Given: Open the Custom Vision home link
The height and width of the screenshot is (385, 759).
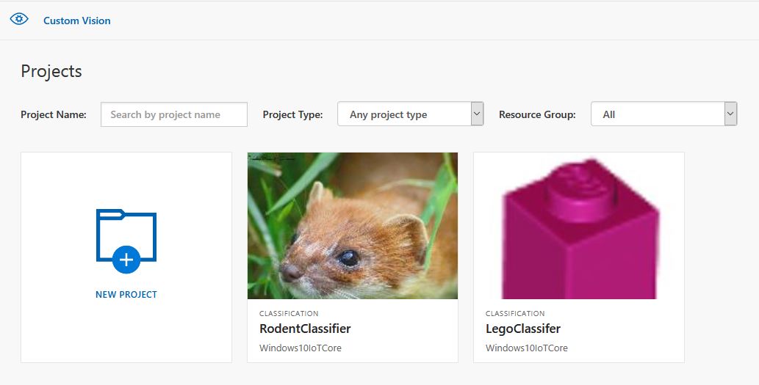Looking at the screenshot, I should click(x=76, y=21).
